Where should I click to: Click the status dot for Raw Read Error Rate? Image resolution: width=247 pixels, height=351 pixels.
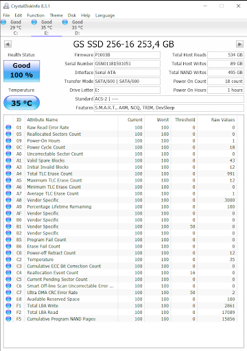(8, 128)
